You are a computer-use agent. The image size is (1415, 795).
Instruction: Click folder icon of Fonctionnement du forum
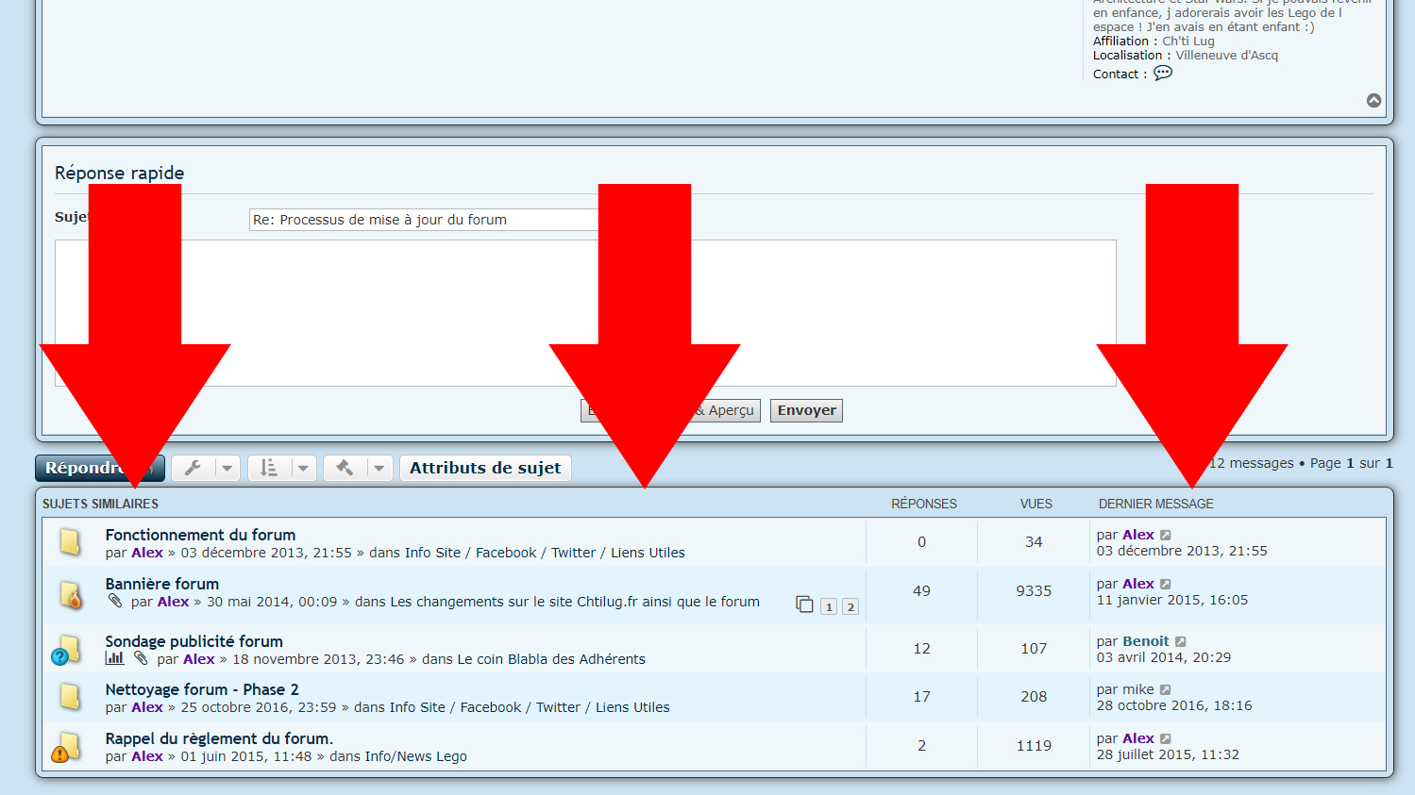[70, 542]
